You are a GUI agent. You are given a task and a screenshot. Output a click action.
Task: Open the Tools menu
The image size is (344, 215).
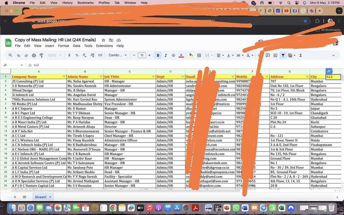[x=88, y=46]
